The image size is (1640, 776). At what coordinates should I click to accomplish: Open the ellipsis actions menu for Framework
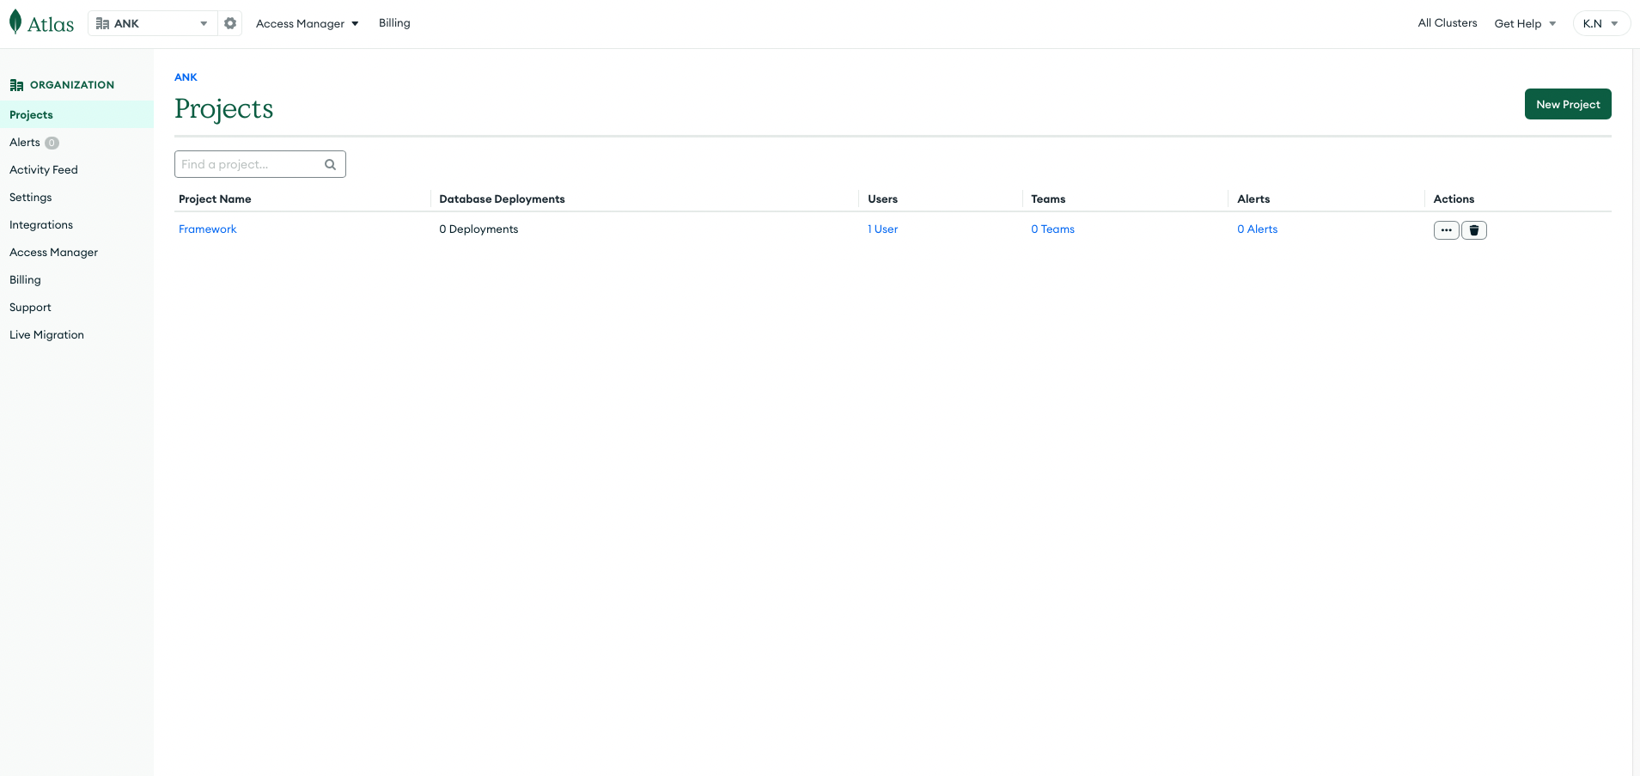click(x=1446, y=229)
